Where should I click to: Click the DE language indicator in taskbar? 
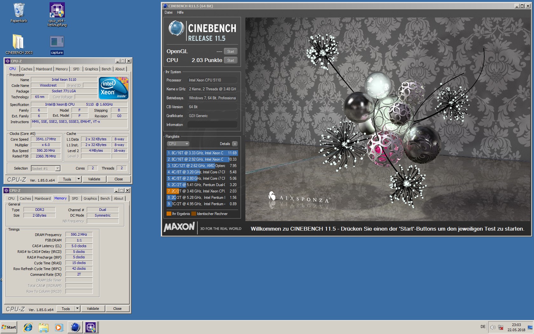pos(483,327)
